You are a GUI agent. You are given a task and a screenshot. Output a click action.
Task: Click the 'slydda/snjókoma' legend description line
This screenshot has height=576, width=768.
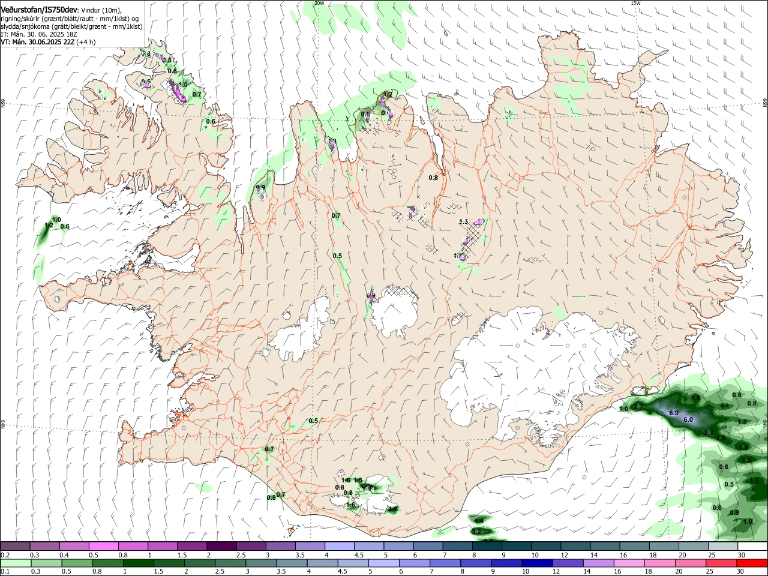[x=71, y=26]
